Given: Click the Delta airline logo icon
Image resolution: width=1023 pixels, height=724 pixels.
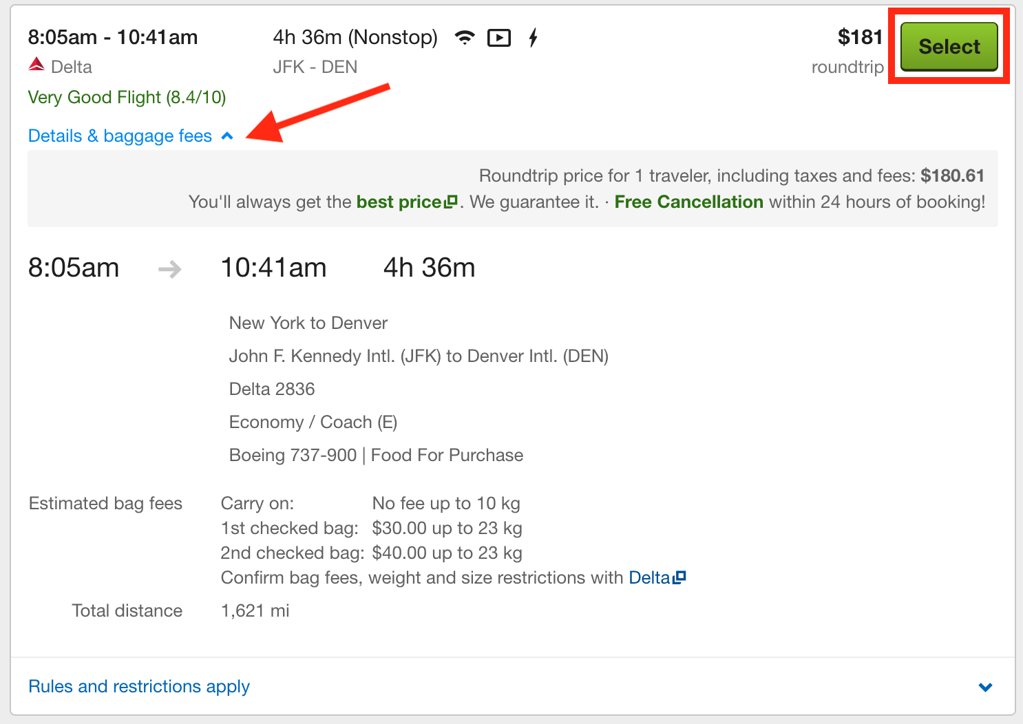Looking at the screenshot, I should (x=36, y=65).
